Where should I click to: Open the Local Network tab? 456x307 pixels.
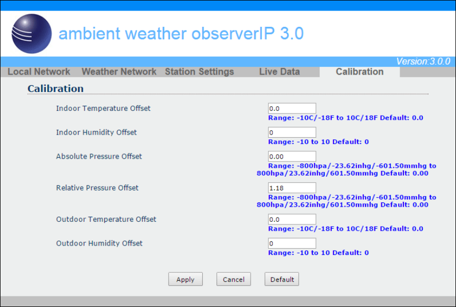click(38, 71)
